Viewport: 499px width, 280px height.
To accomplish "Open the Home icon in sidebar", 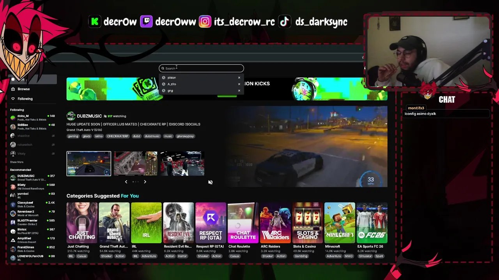I will pyautogui.click(x=13, y=79).
